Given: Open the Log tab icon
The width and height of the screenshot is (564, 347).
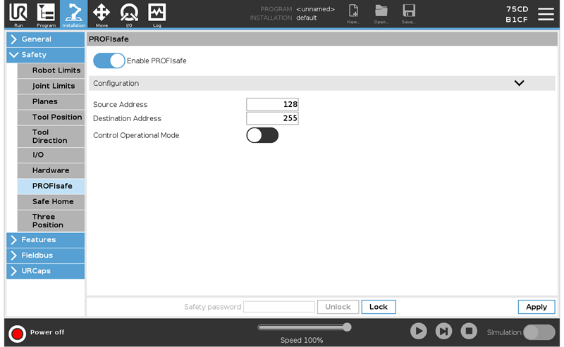Looking at the screenshot, I should pyautogui.click(x=157, y=14).
